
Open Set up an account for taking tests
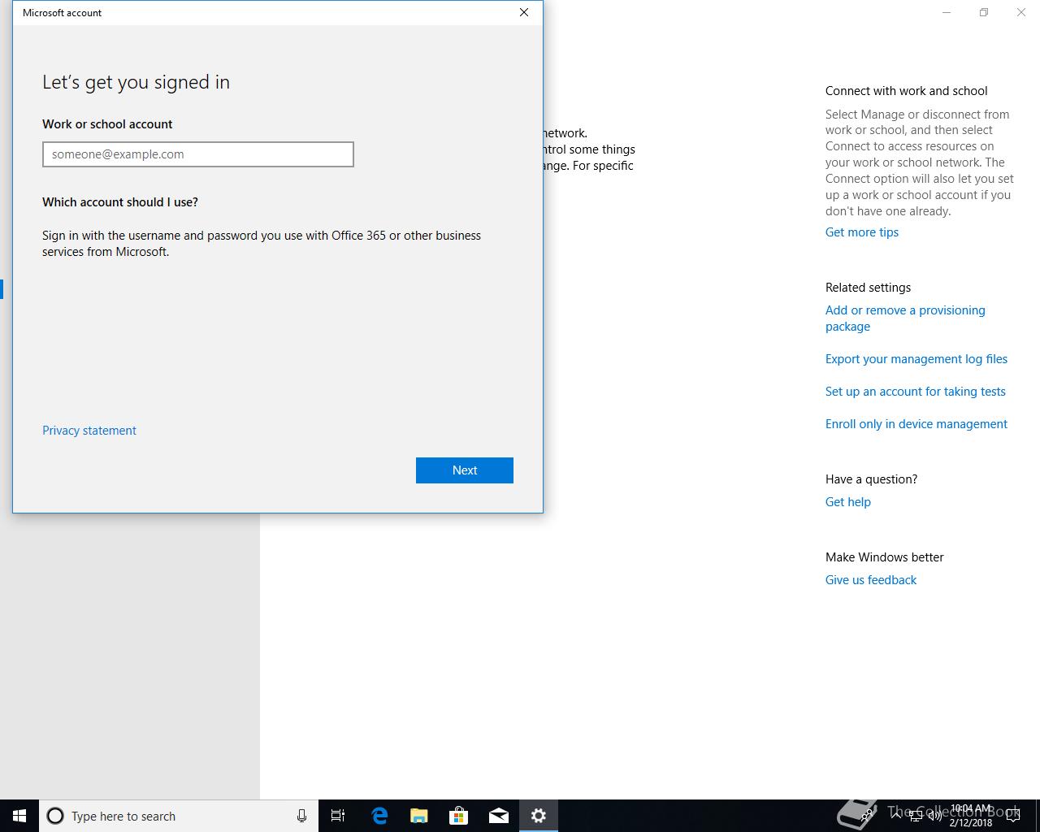(x=916, y=392)
